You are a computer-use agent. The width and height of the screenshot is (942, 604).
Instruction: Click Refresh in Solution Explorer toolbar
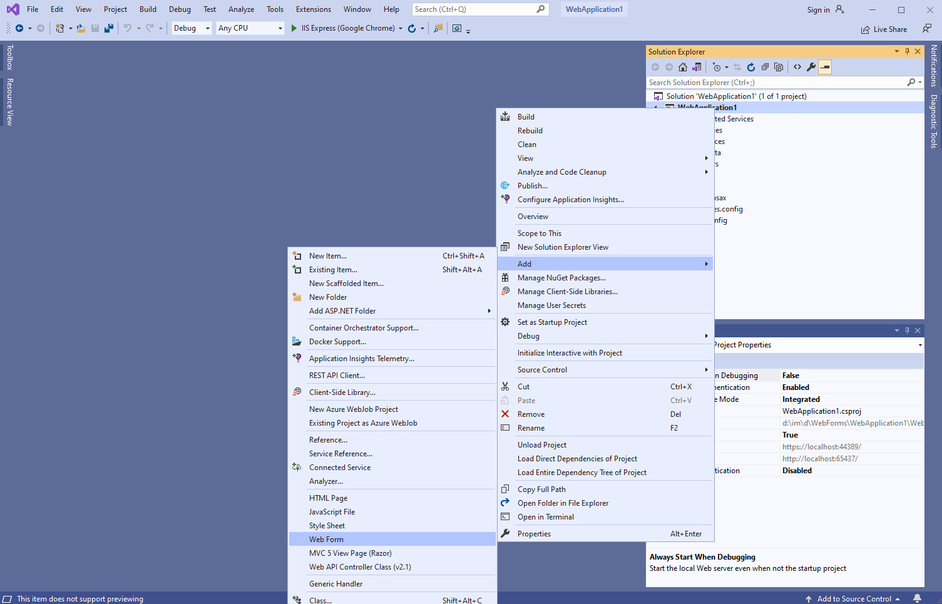tap(751, 67)
